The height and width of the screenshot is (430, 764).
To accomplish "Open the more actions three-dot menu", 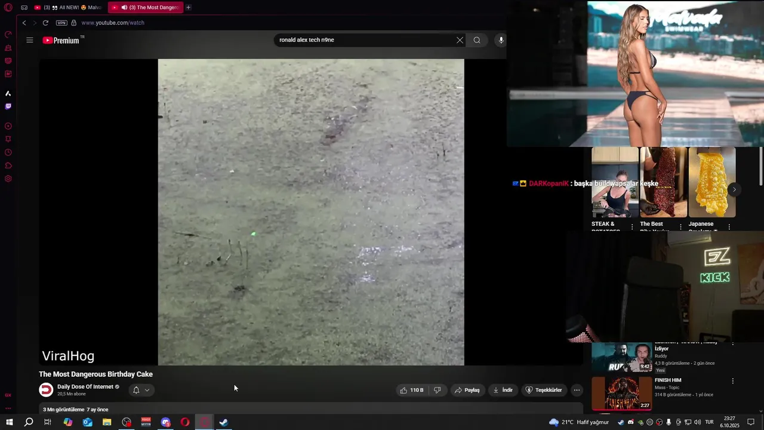I will click(x=577, y=390).
